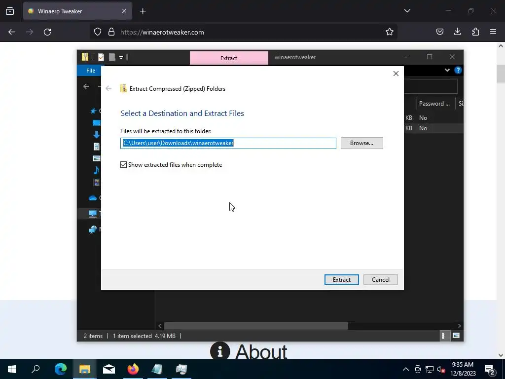Expand the Explorer ribbon with chevron

pyautogui.click(x=447, y=70)
